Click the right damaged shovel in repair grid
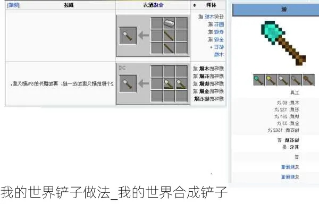The width and height of the screenshot is (319, 204). pyautogui.click(x=181, y=83)
